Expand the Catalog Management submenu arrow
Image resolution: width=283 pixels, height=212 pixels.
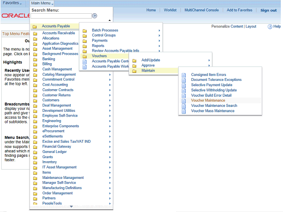(x=110, y=75)
